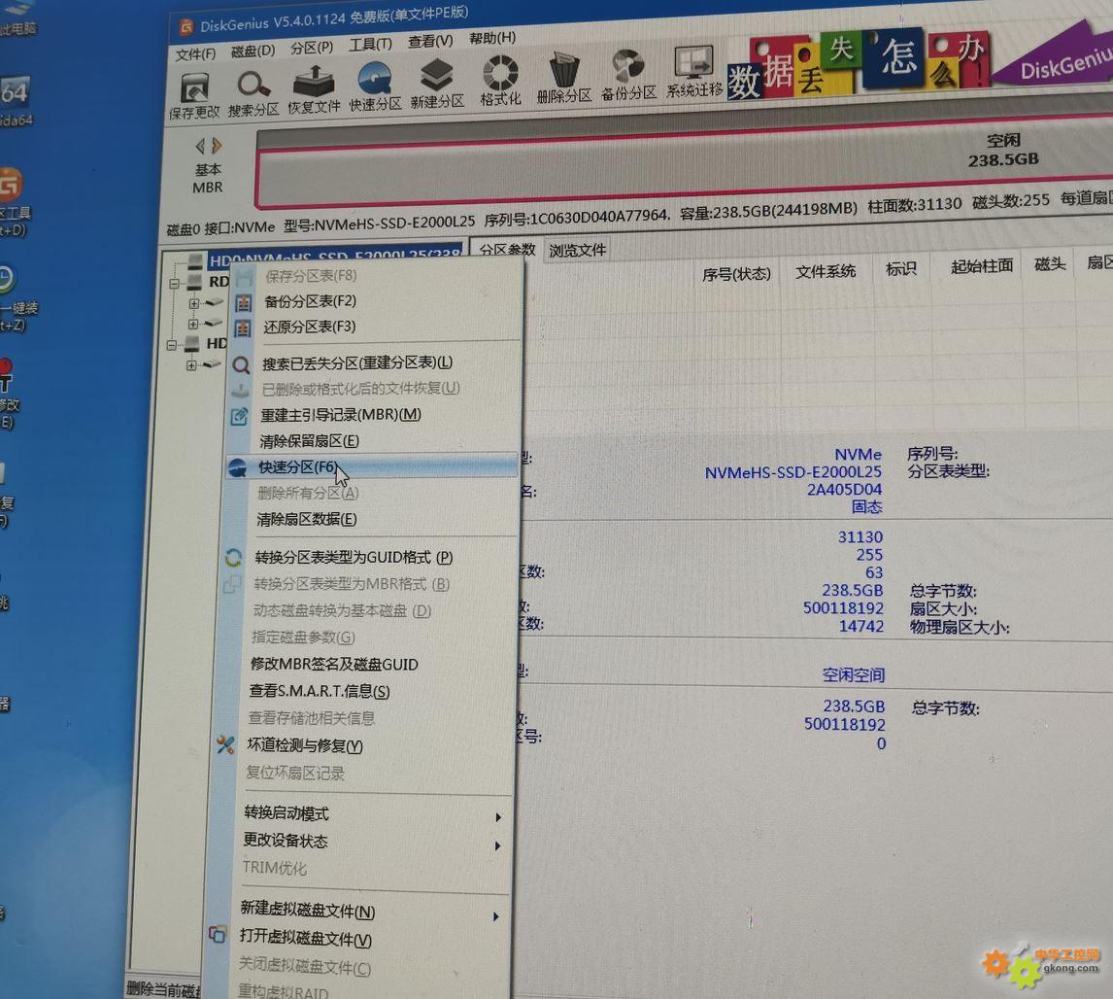The height and width of the screenshot is (999, 1113).
Task: Click the 序号(状态) column header
Action: [x=736, y=273]
